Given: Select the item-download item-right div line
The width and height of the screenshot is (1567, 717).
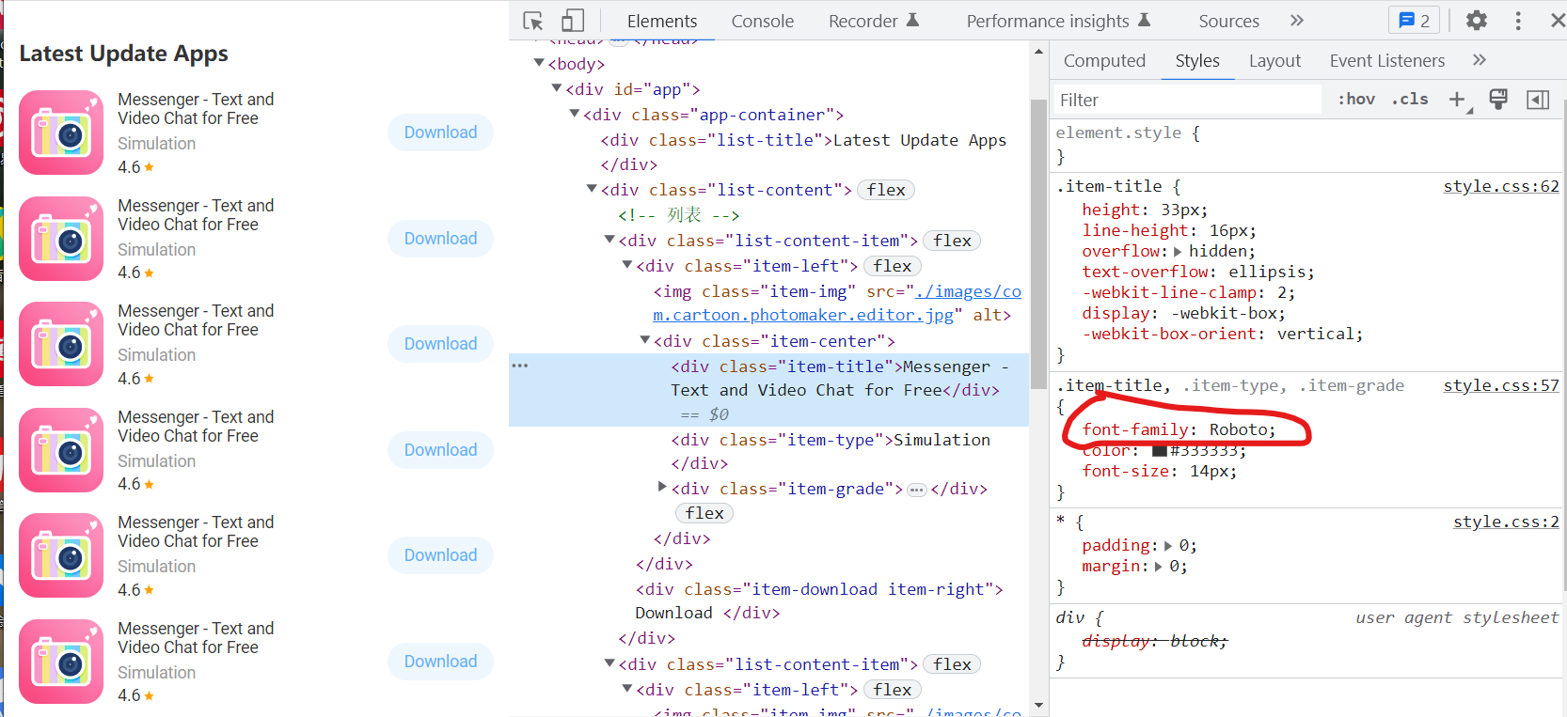Looking at the screenshot, I should 819,600.
